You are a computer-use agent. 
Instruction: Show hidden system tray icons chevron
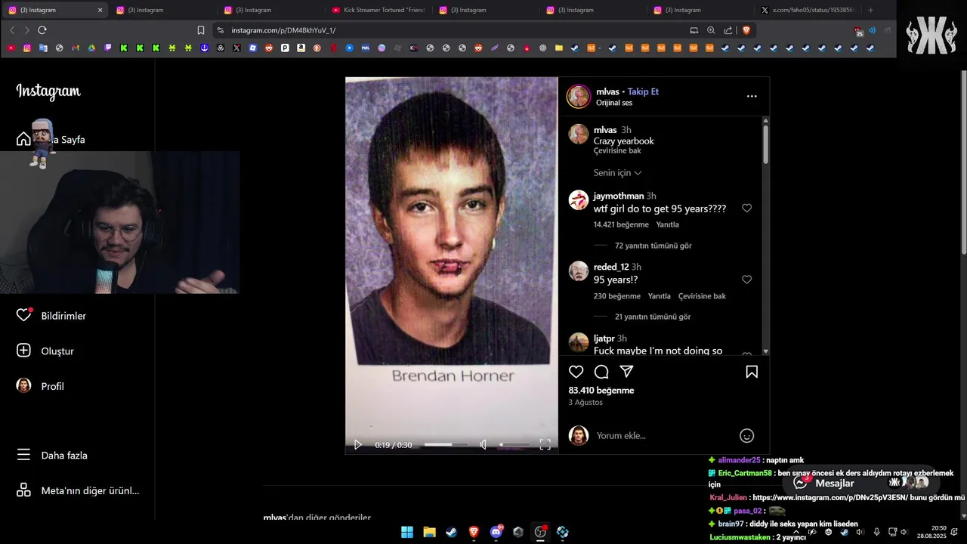click(796, 532)
